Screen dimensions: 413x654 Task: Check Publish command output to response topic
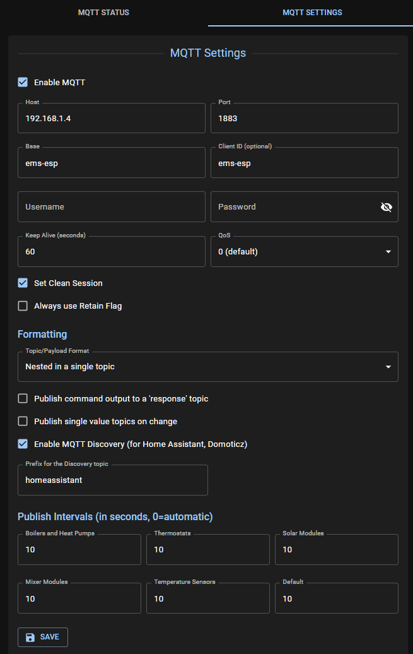23,398
